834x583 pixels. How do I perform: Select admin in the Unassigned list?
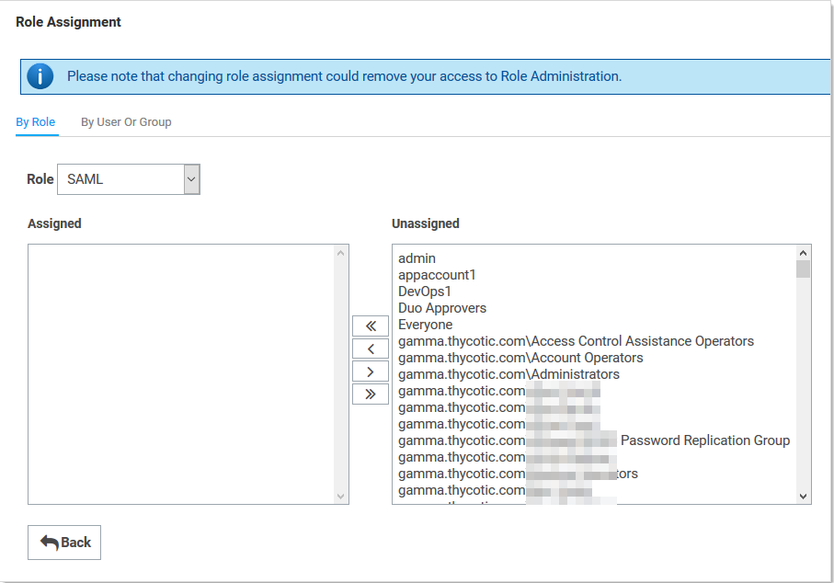(x=417, y=258)
